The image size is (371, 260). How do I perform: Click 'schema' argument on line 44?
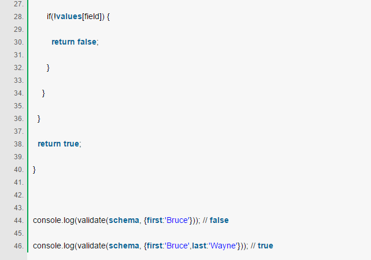[x=124, y=221]
